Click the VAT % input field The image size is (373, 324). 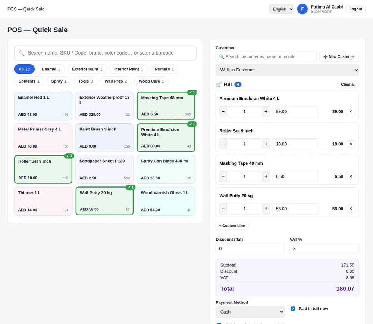coord(324,249)
